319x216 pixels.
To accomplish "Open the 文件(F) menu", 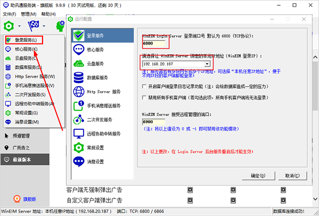I will point(10,14).
